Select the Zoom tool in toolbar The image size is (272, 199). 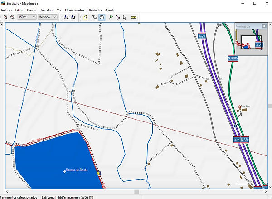point(95,17)
